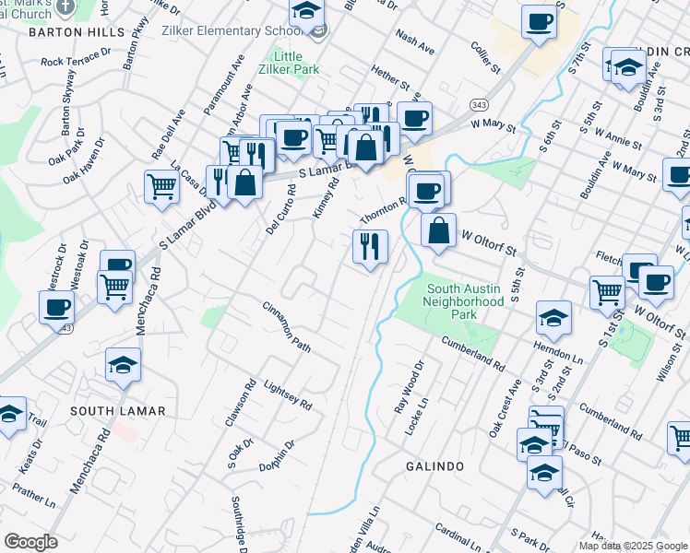Screen dimensions: 690x553
Task: Click the South Austin Neighborhood Park label
Action: [463, 301]
